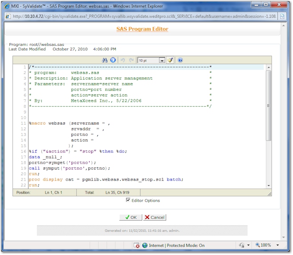
Task: Click '%if' statement on line 16
Action: [33, 151]
